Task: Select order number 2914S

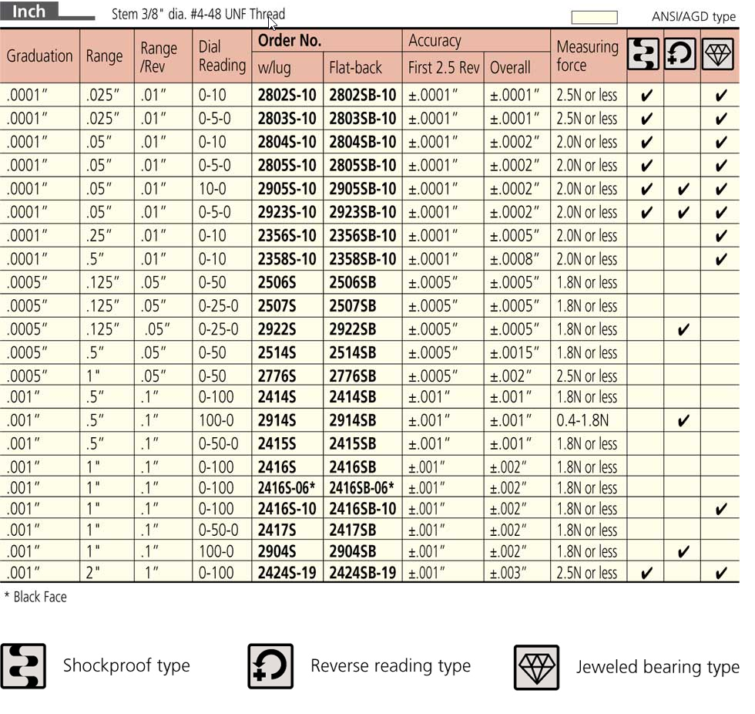Action: (x=277, y=420)
